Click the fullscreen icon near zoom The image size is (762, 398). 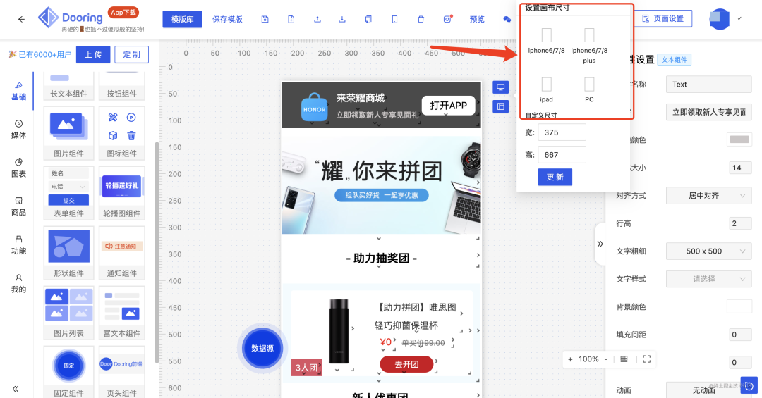[x=647, y=359]
